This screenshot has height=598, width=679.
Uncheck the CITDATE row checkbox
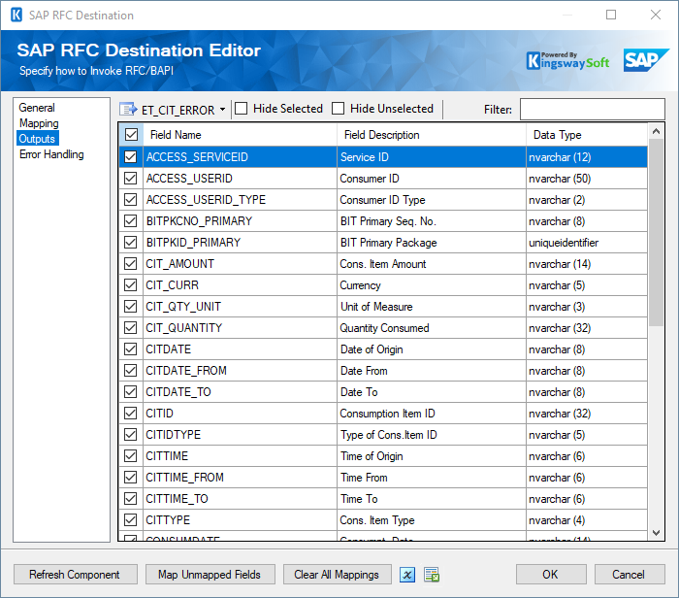coord(130,349)
